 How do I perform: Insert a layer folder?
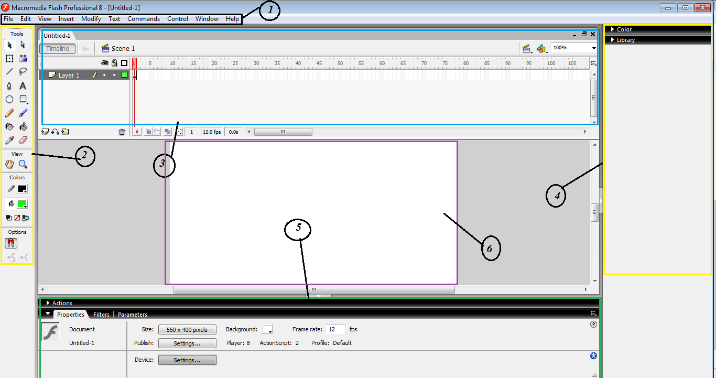[x=65, y=132]
